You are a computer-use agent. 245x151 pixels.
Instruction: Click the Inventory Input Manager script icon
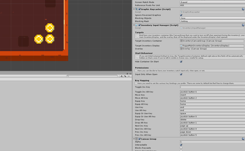point(137,25)
